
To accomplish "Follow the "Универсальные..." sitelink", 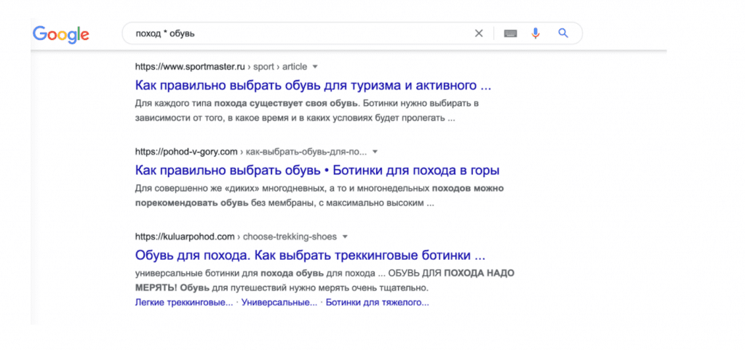I will click(x=279, y=302).
